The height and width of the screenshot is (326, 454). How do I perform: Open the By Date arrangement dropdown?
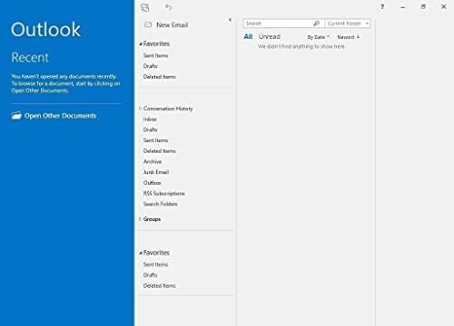pos(319,37)
